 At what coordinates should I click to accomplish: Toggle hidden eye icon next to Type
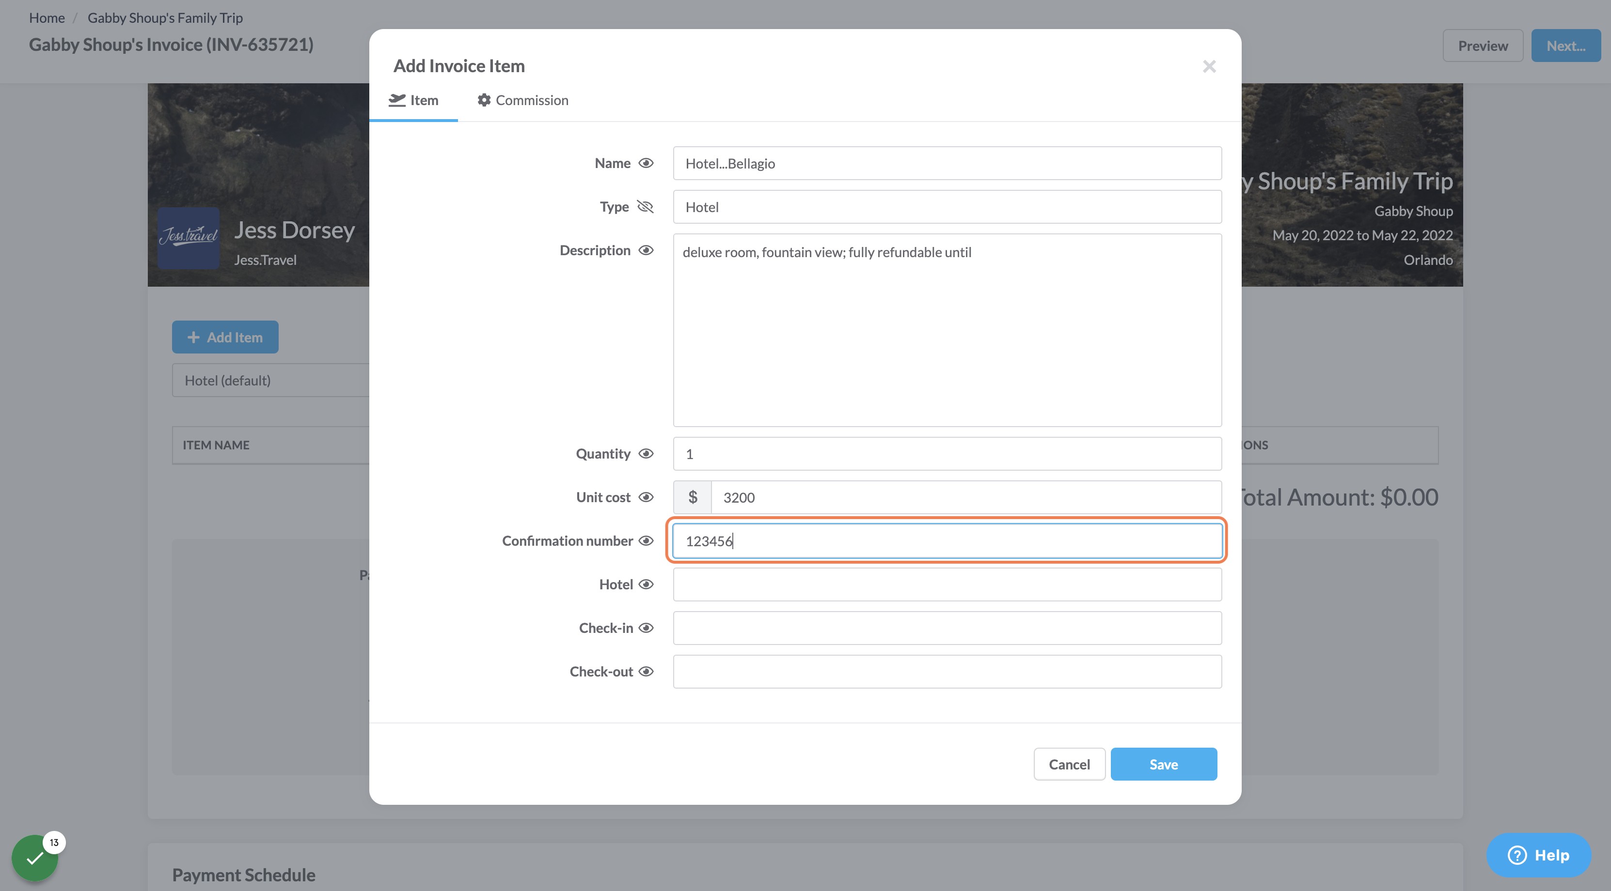(645, 207)
